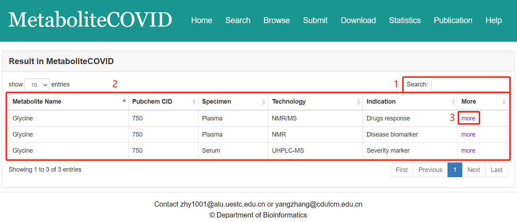This screenshot has height=222, width=517.
Task: View more details for Severity marker row
Action: point(468,151)
